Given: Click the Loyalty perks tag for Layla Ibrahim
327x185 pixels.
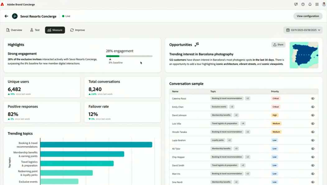Looking at the screenshot, I should 218,140.
